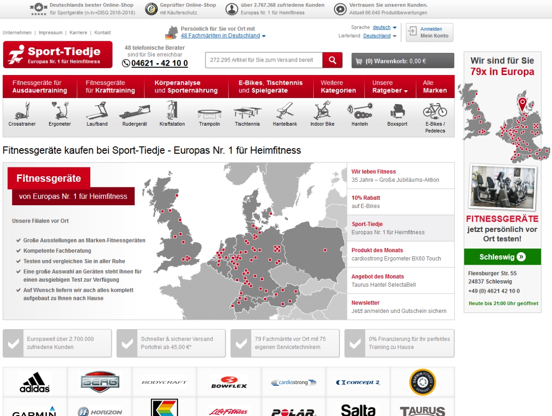Open the Warenkorb shopping cart
The width and height of the screenshot is (552, 416).
[402, 61]
